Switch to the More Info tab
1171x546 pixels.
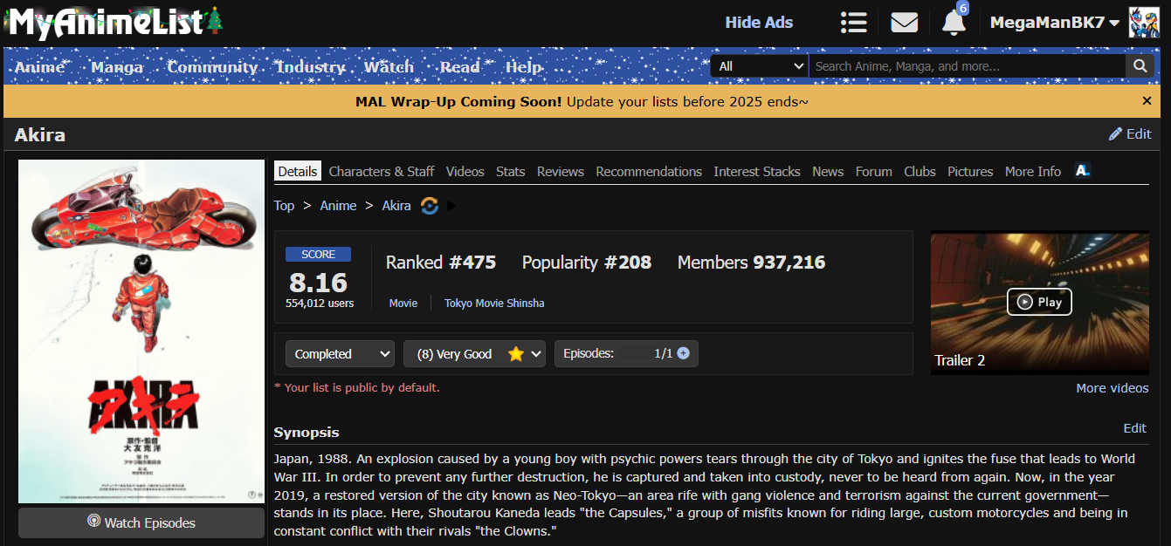point(1033,172)
